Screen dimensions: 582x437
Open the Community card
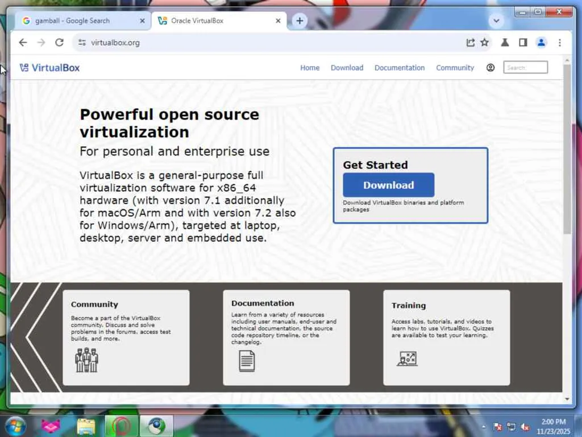click(x=126, y=337)
